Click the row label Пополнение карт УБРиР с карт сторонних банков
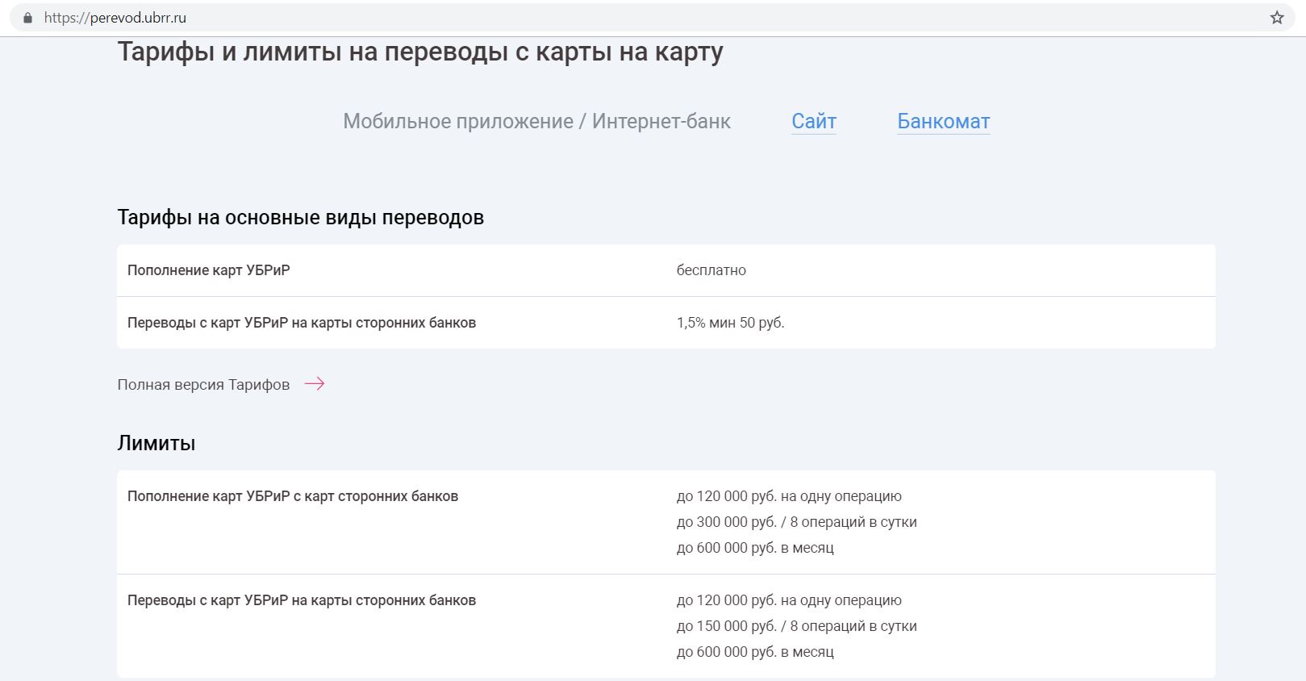Viewport: 1306px width, 681px height. (x=293, y=496)
